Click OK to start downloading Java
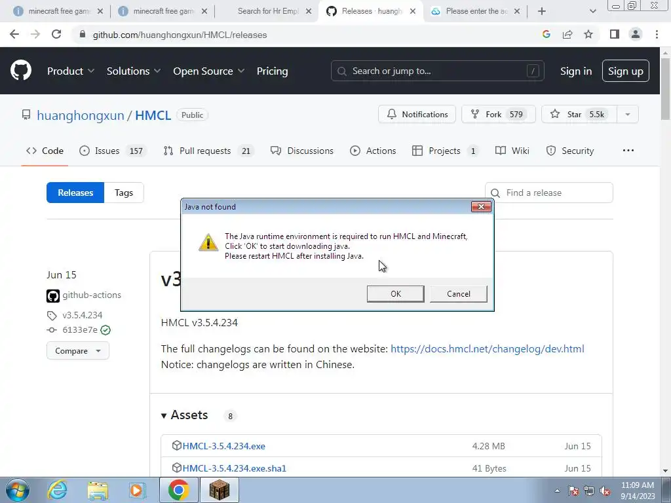 395,294
